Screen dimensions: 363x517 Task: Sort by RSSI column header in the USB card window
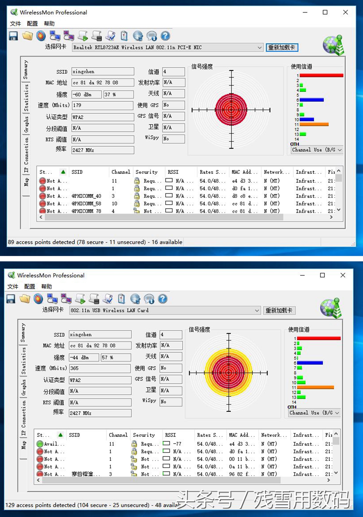pos(178,435)
